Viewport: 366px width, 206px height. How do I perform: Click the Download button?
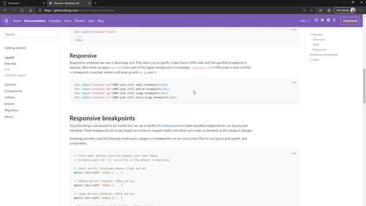[x=350, y=21]
